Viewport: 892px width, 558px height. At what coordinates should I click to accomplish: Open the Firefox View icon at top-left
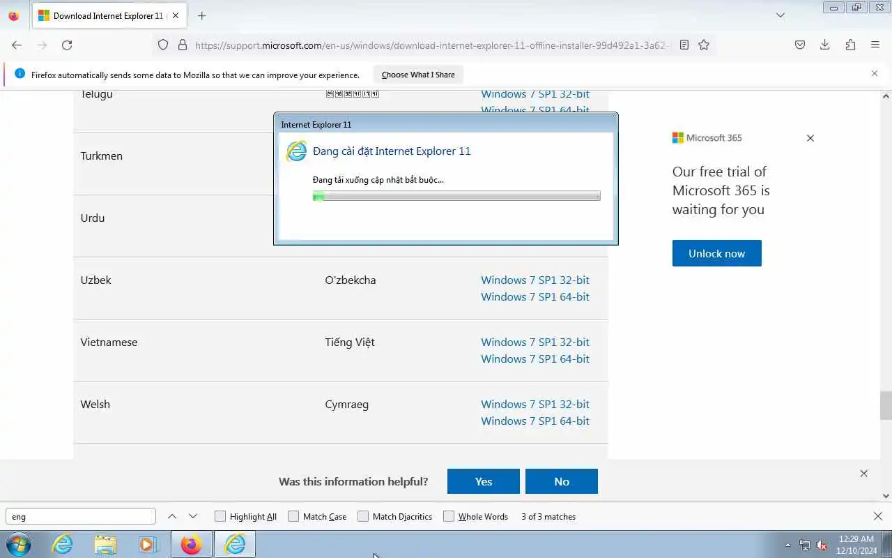tap(14, 15)
